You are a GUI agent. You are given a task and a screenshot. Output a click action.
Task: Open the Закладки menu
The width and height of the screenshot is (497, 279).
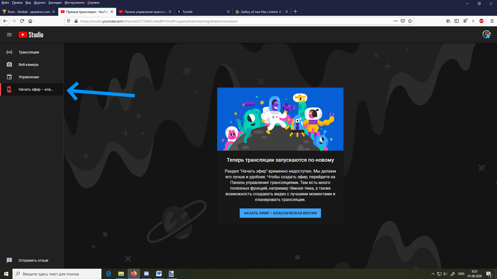[x=55, y=3]
